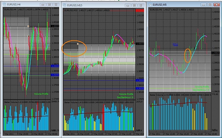This screenshot has height=138, width=222.
Task: Click the DayStartHour: 0 label in M15 chart
Action: (125, 98)
